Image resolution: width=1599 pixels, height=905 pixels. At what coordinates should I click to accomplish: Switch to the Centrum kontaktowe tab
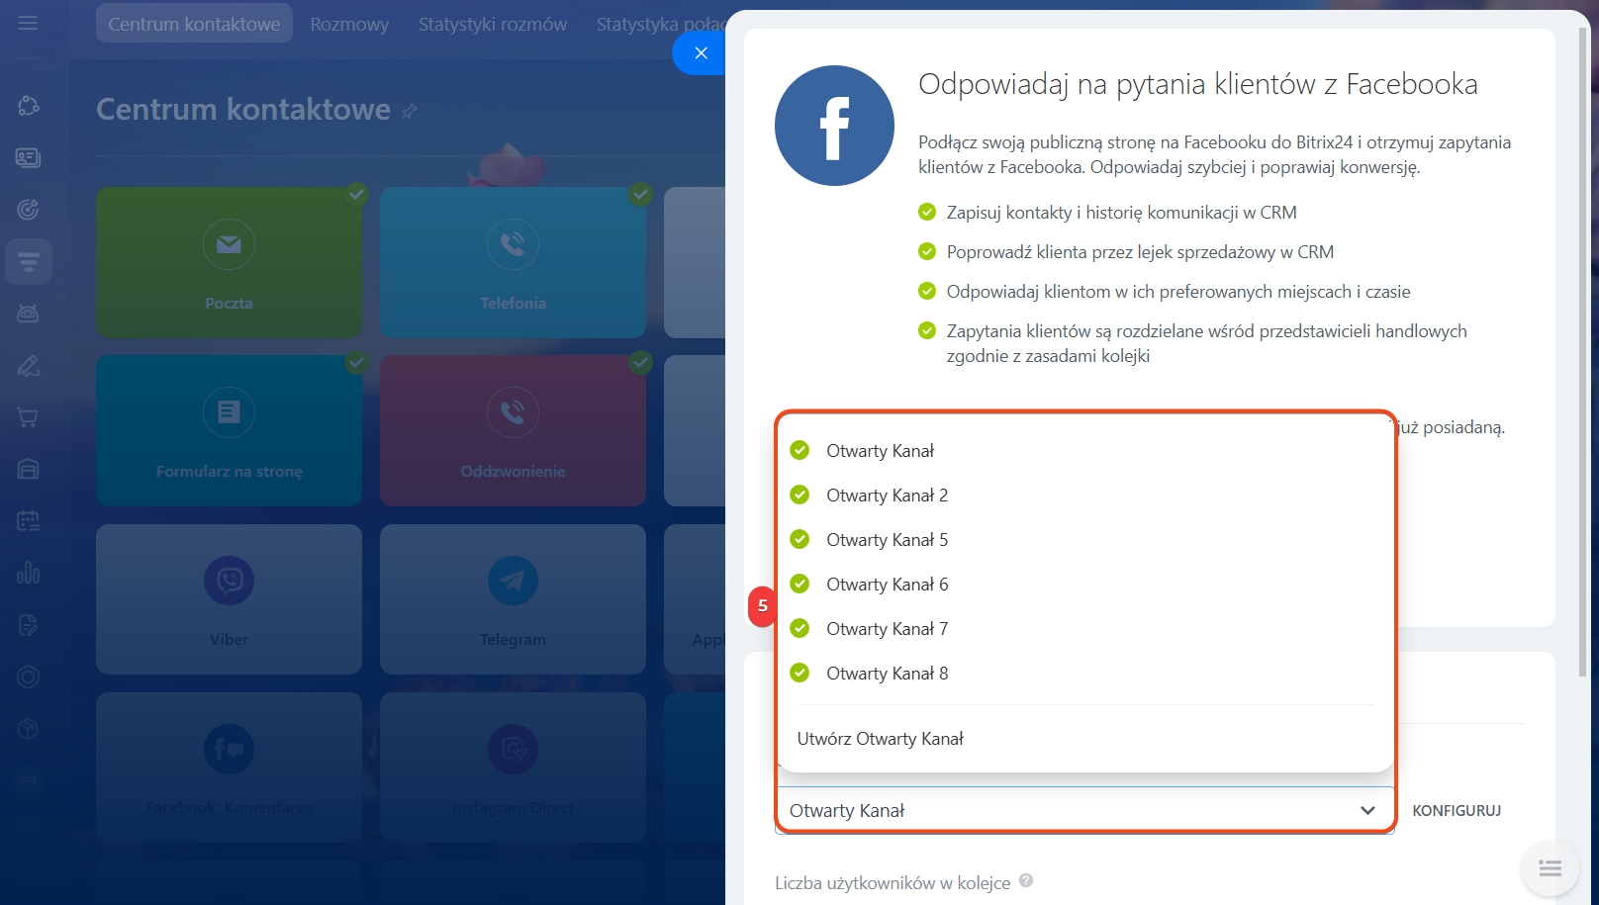[194, 24]
